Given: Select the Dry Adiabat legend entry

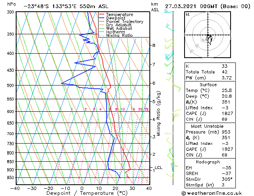Looking at the screenshot, I should (119, 25).
